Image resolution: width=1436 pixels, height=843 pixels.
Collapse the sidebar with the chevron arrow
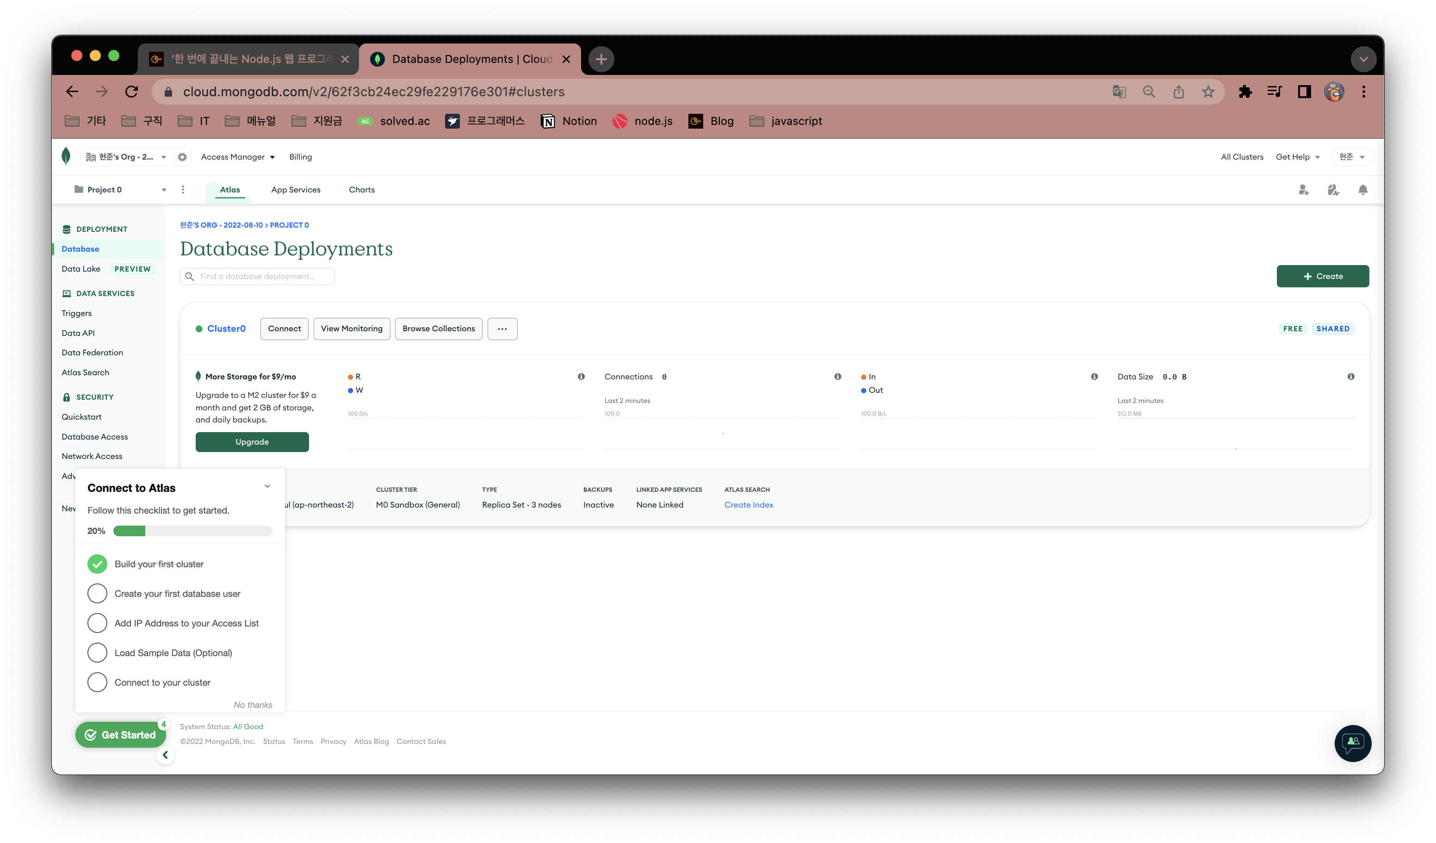tap(165, 755)
